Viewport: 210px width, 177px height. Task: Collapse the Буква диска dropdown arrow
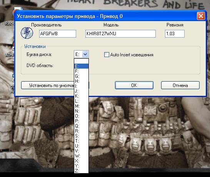85,54
